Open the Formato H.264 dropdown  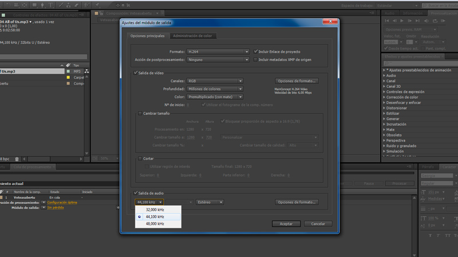[218, 51]
